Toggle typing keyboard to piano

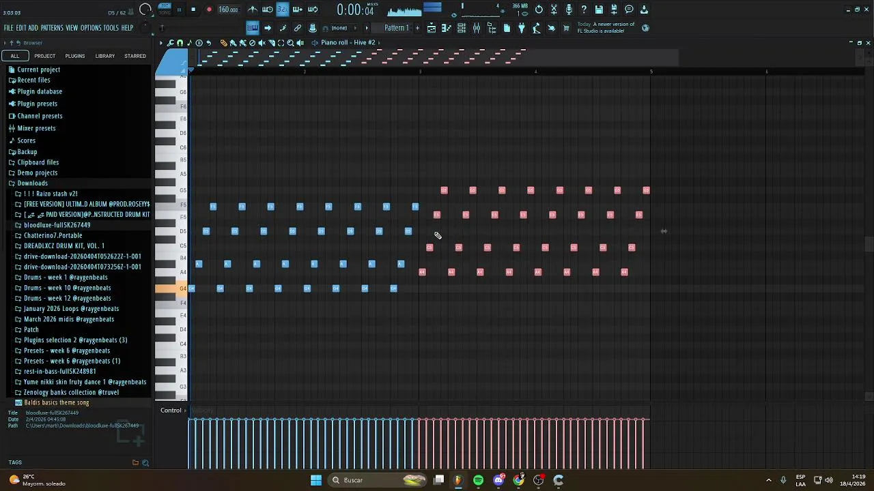[252, 28]
